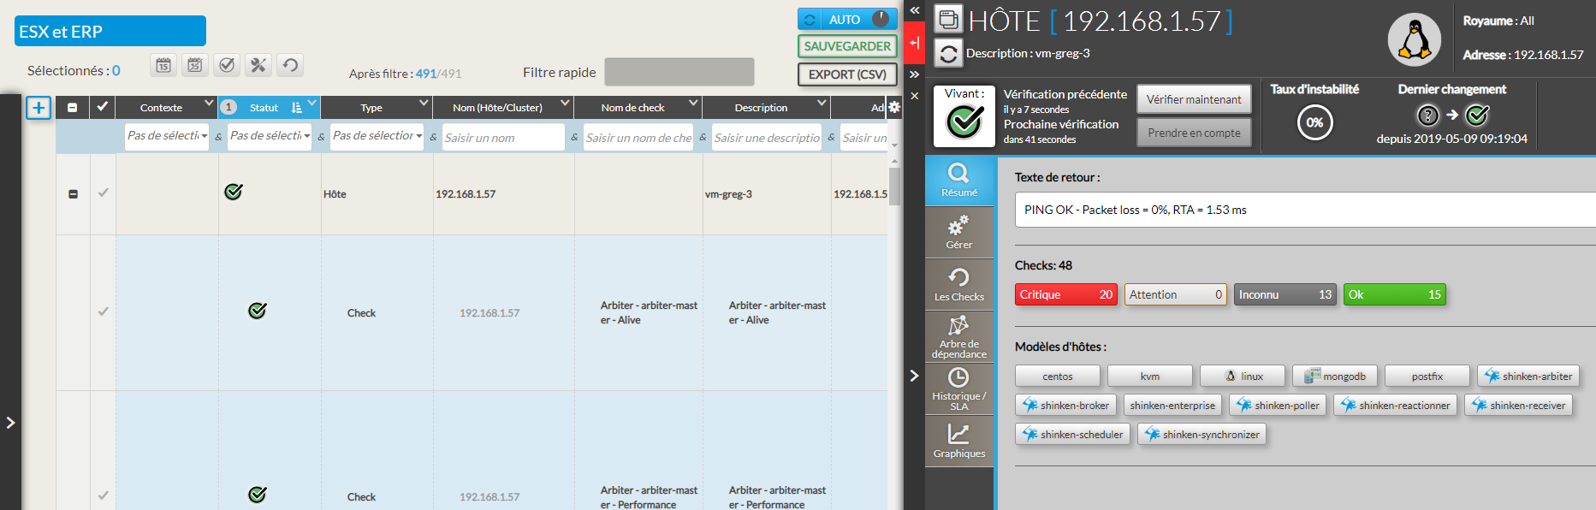This screenshot has width=1596, height=510.
Task: Click the crossed-out calendar icon
Action: click(x=195, y=65)
